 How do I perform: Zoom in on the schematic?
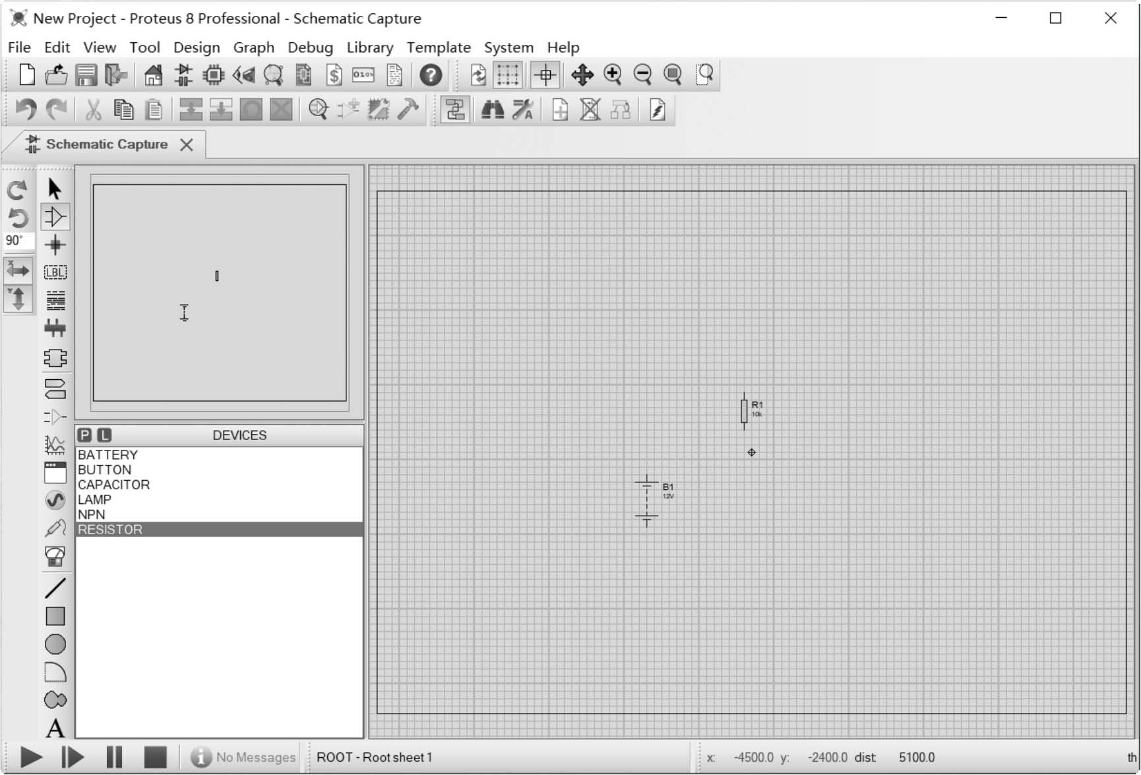coord(613,75)
